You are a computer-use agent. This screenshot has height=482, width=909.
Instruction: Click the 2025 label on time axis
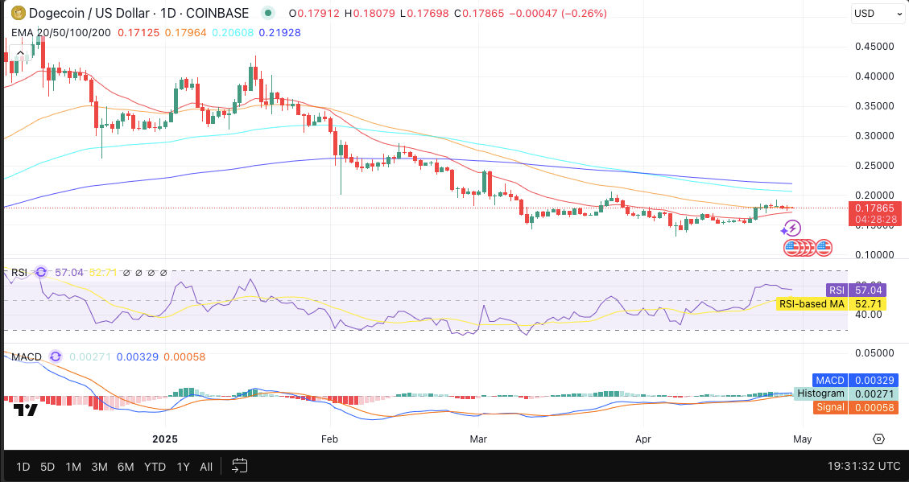(x=164, y=439)
